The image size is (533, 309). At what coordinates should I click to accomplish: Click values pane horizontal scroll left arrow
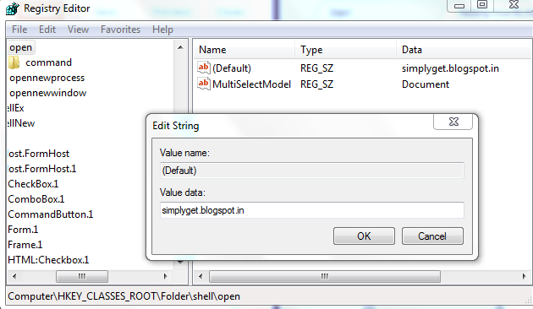click(201, 276)
